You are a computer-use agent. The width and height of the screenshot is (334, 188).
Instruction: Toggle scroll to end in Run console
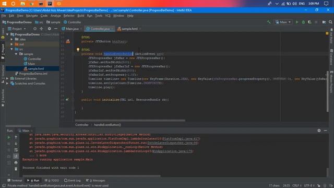pyautogui.click(x=16, y=156)
